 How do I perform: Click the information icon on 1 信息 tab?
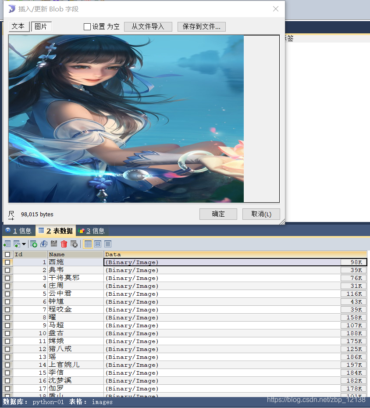pyautogui.click(x=8, y=230)
